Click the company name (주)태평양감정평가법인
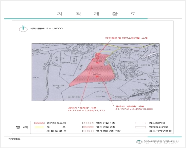186x148 pixels. (x=161, y=141)
